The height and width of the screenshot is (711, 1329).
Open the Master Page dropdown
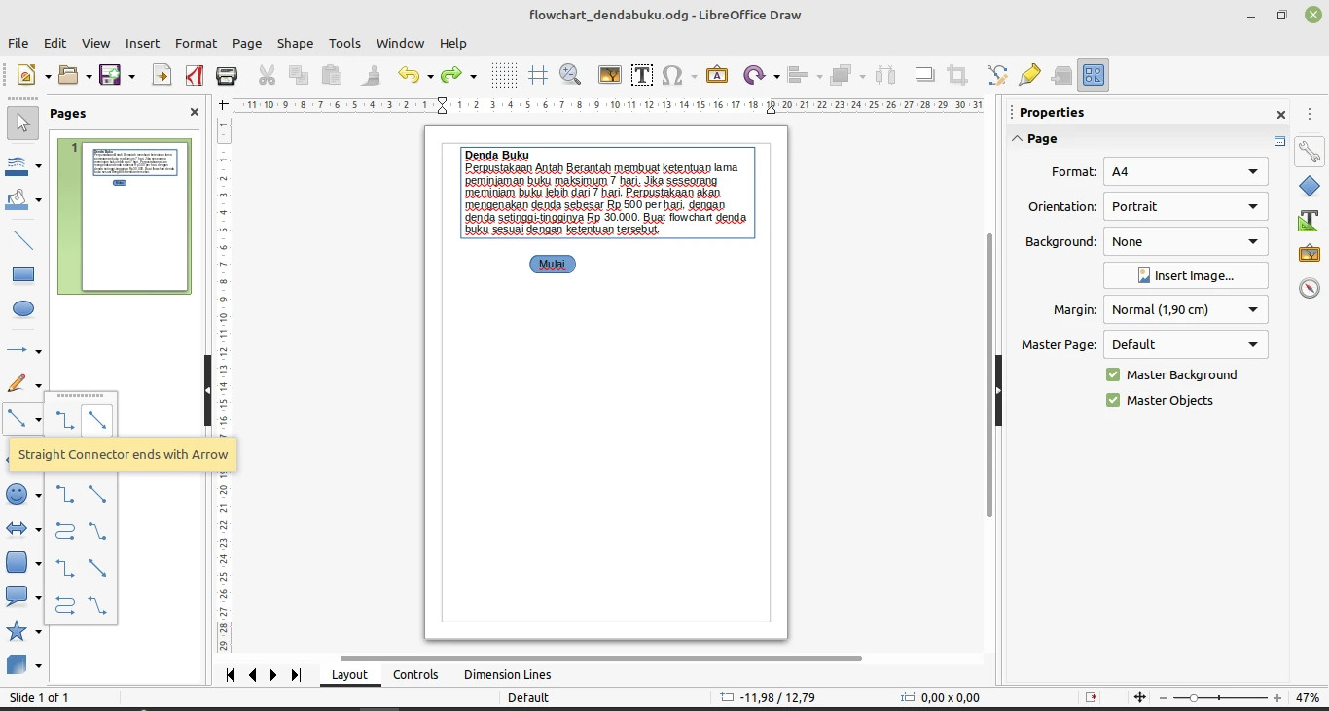click(1185, 344)
